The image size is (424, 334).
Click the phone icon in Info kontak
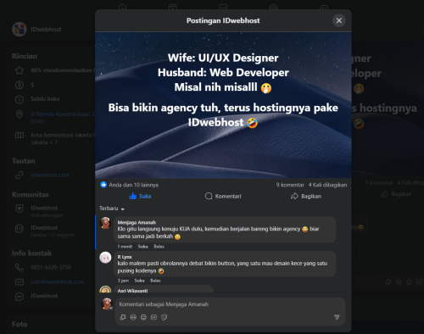(20, 267)
